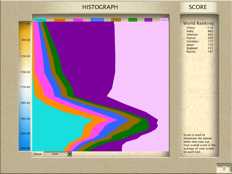
Task: Open the Show dropdown arrow
Action: [70, 154]
